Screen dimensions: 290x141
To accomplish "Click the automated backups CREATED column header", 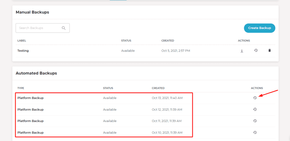I will click(158, 88).
